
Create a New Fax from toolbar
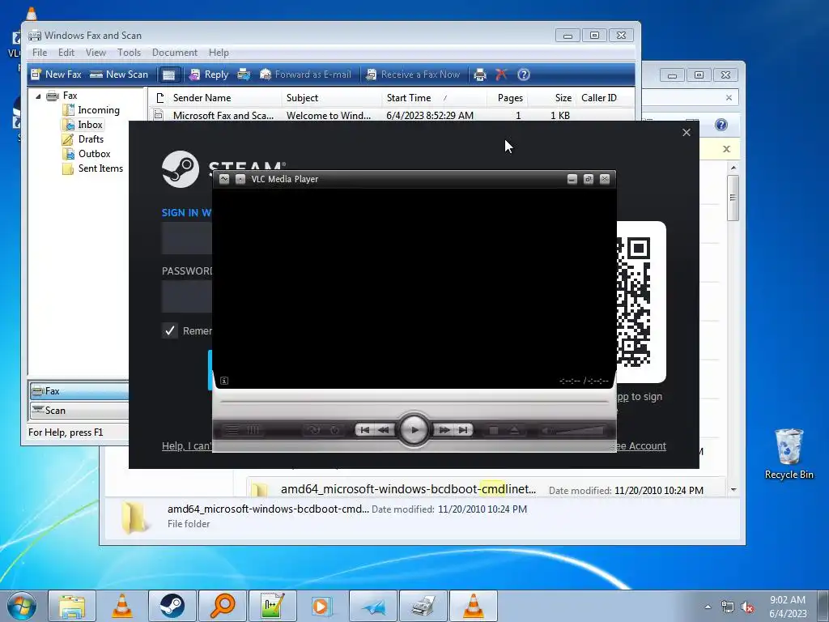(x=56, y=75)
